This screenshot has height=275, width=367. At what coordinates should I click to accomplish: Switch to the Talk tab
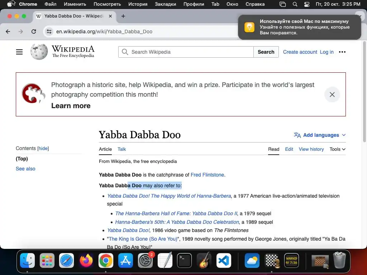[122, 149]
